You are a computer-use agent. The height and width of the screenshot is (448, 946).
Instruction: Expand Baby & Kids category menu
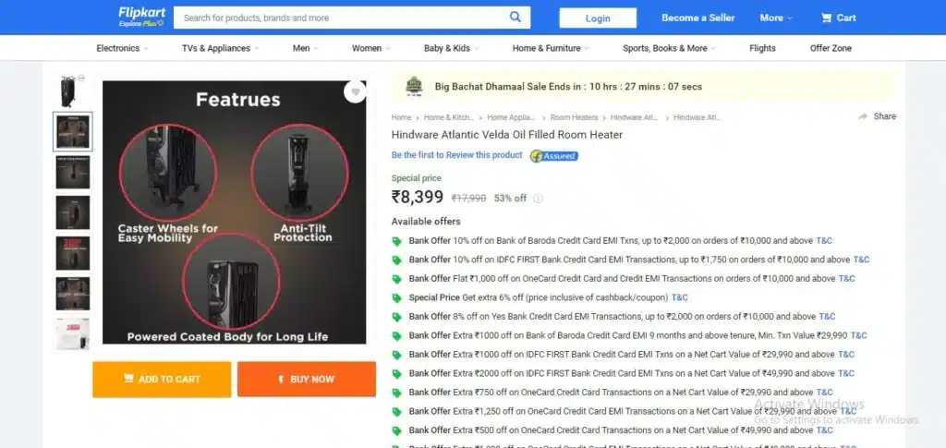tap(451, 48)
